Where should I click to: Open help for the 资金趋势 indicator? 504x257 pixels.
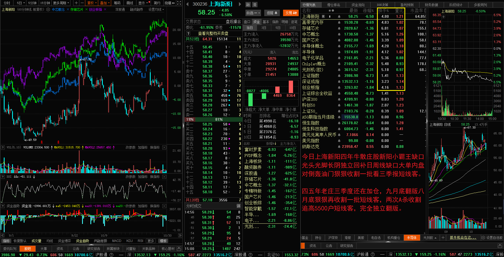point(3,206)
